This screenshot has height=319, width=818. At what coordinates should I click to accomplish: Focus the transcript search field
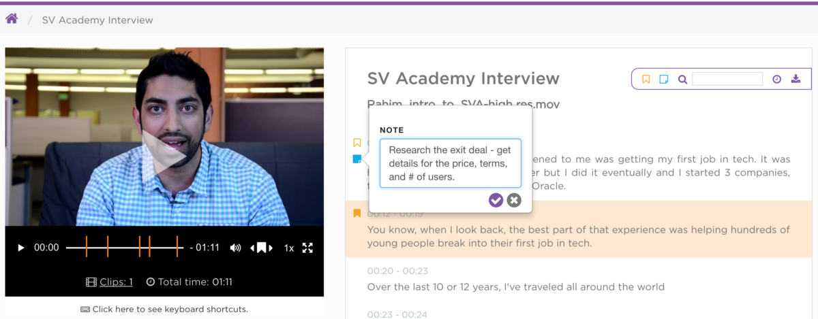coord(727,79)
